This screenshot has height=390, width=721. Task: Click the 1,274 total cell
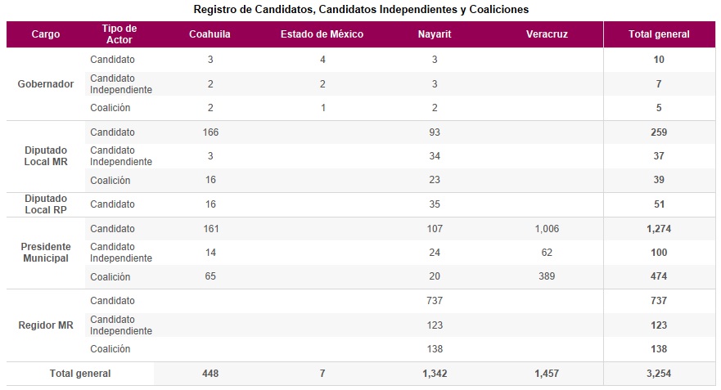pyautogui.click(x=659, y=229)
